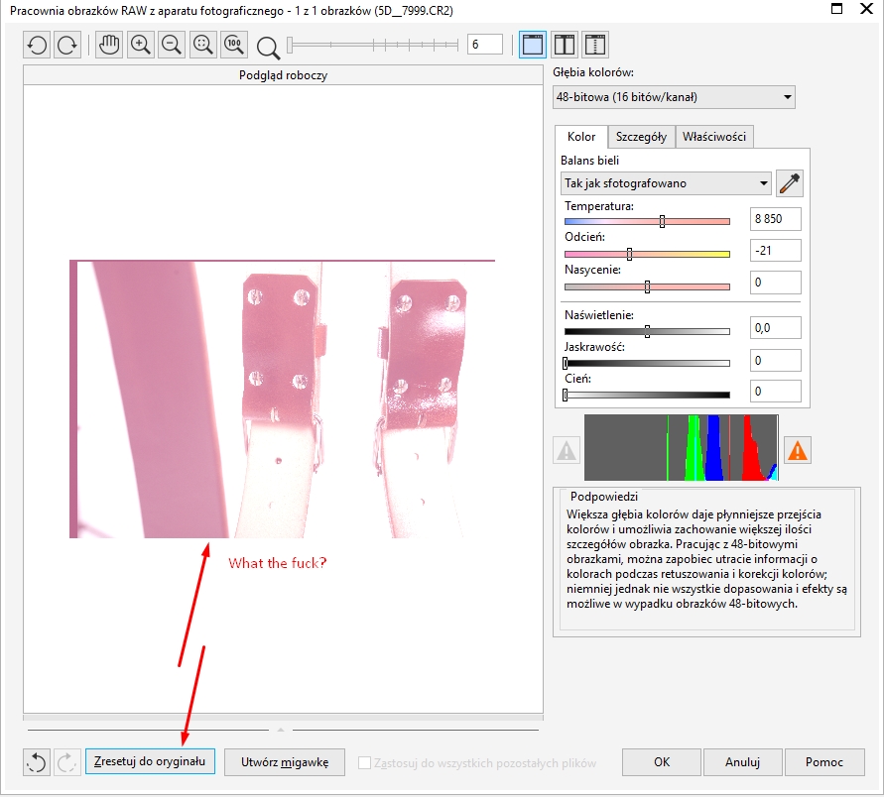The image size is (884, 797).
Task: Toggle highlight clipping warning (orange triangle)
Action: [x=797, y=450]
